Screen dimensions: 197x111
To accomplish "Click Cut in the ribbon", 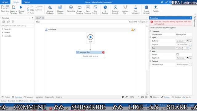I will [30, 6].
